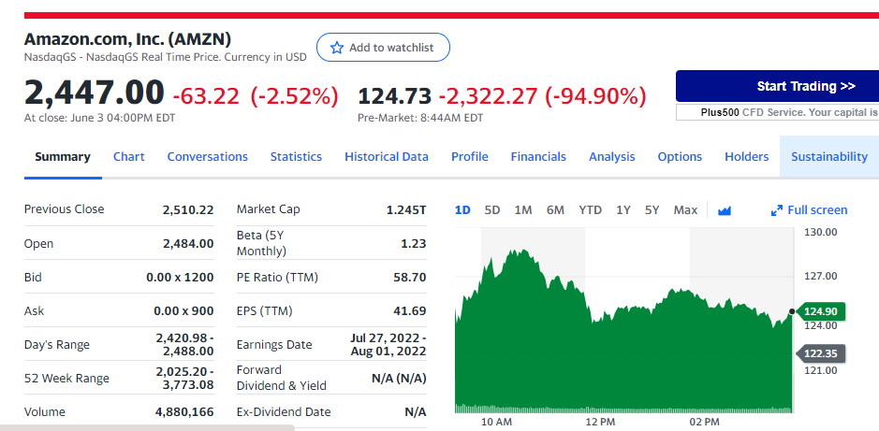The width and height of the screenshot is (879, 431).
Task: Click the 122.35 previous close marker
Action: (x=820, y=353)
